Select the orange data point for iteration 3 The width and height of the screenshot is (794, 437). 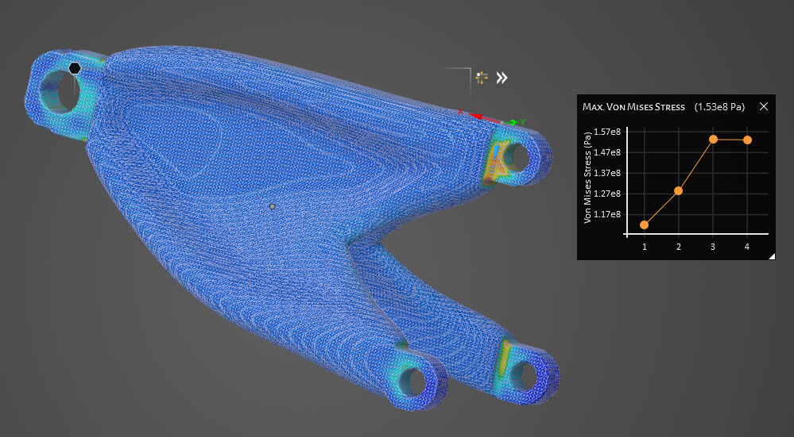tap(713, 139)
